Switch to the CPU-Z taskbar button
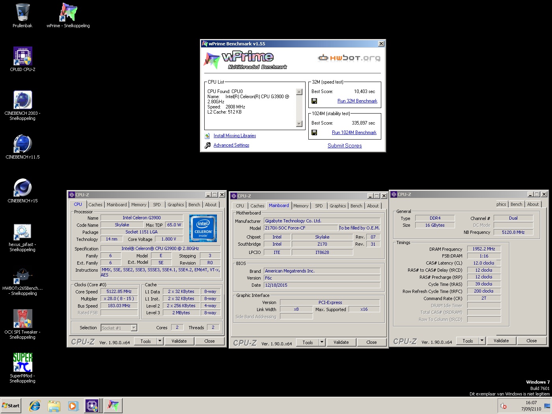Viewport: 552px width, 414px height. pyautogui.click(x=92, y=405)
